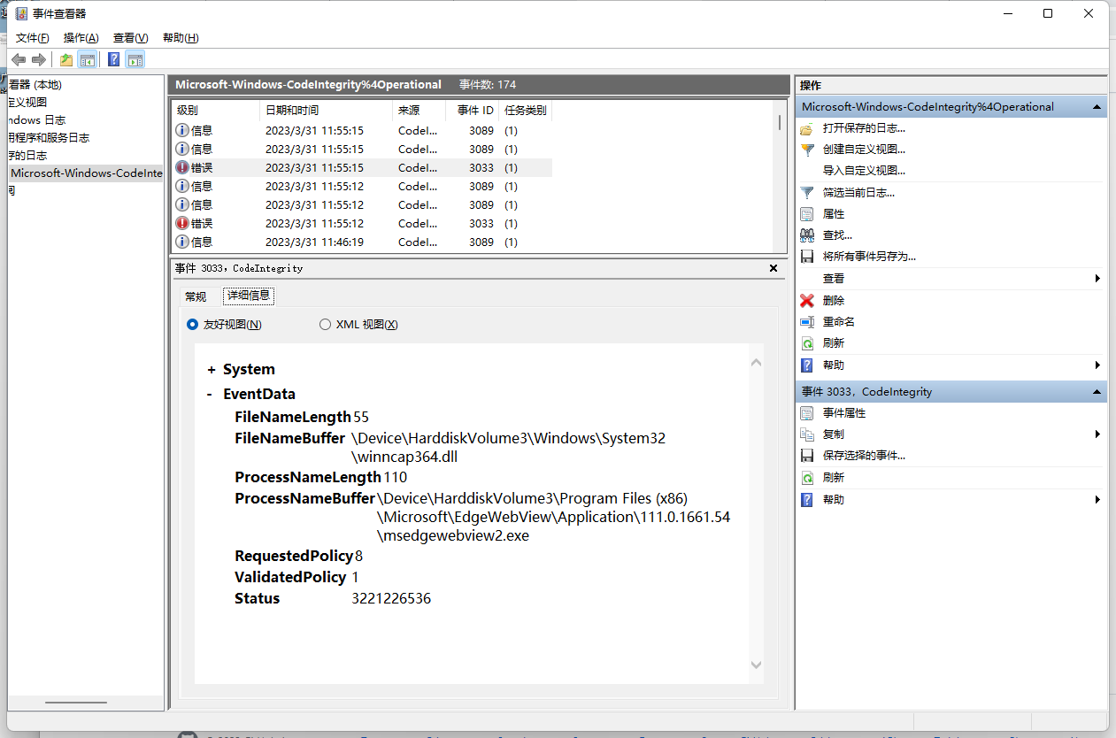Click the Up one level folder icon
The width and height of the screenshot is (1116, 738).
(65, 59)
